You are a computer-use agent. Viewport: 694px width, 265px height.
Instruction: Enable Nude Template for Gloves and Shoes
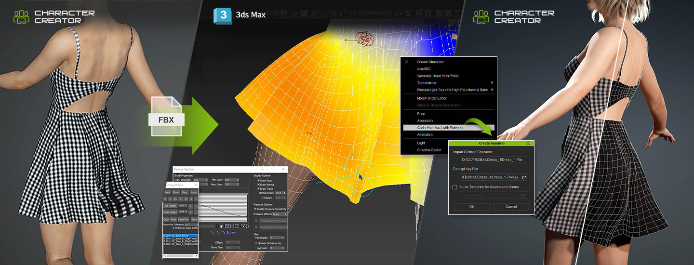point(455,187)
